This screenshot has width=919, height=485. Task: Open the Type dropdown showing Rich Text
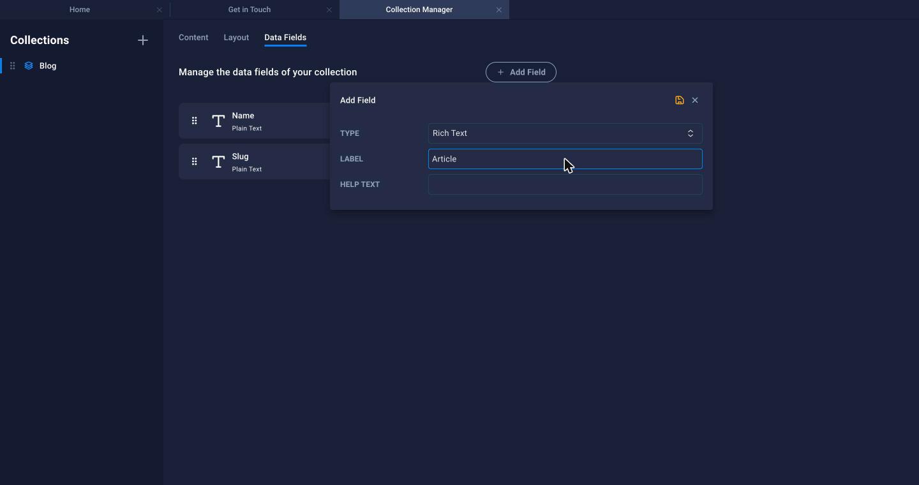[565, 133]
